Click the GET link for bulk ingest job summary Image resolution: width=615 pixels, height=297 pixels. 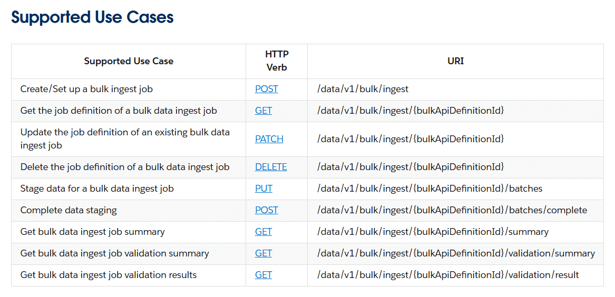263,232
